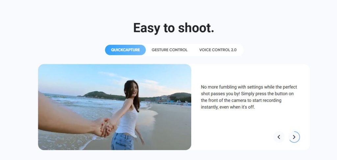
Task: Switch to the GESTURE CONTROL tab
Action: (169, 50)
